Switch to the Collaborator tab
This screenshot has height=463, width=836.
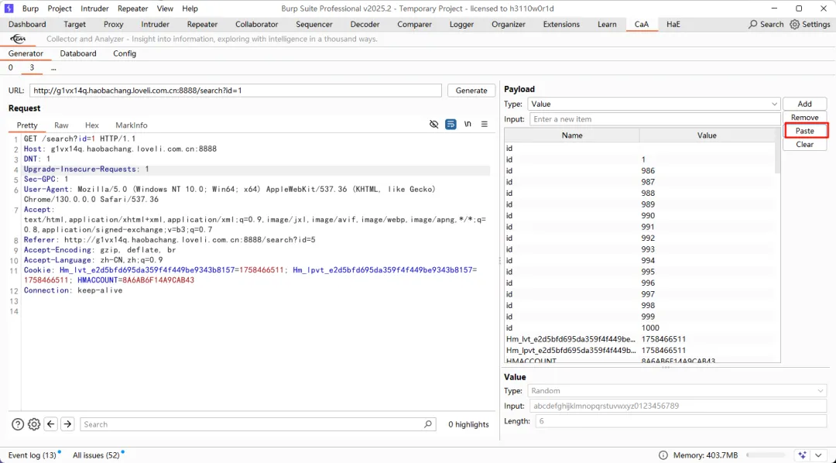tap(256, 25)
